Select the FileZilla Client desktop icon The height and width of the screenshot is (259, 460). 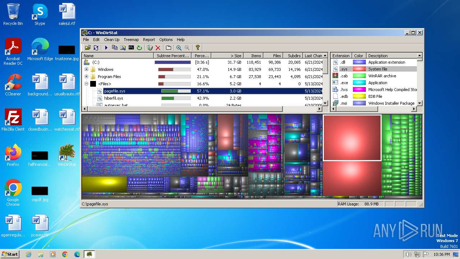point(13,120)
